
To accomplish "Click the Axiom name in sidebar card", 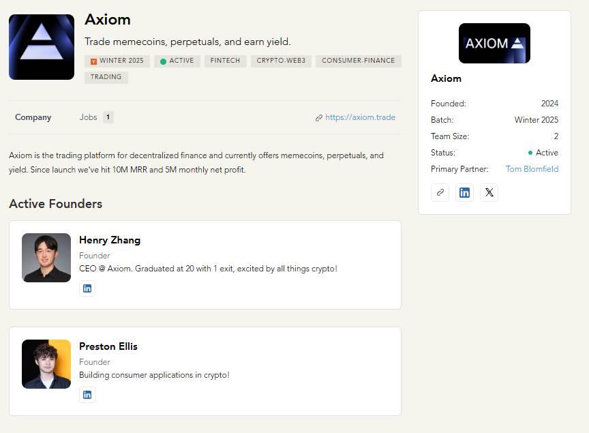I will tap(446, 78).
